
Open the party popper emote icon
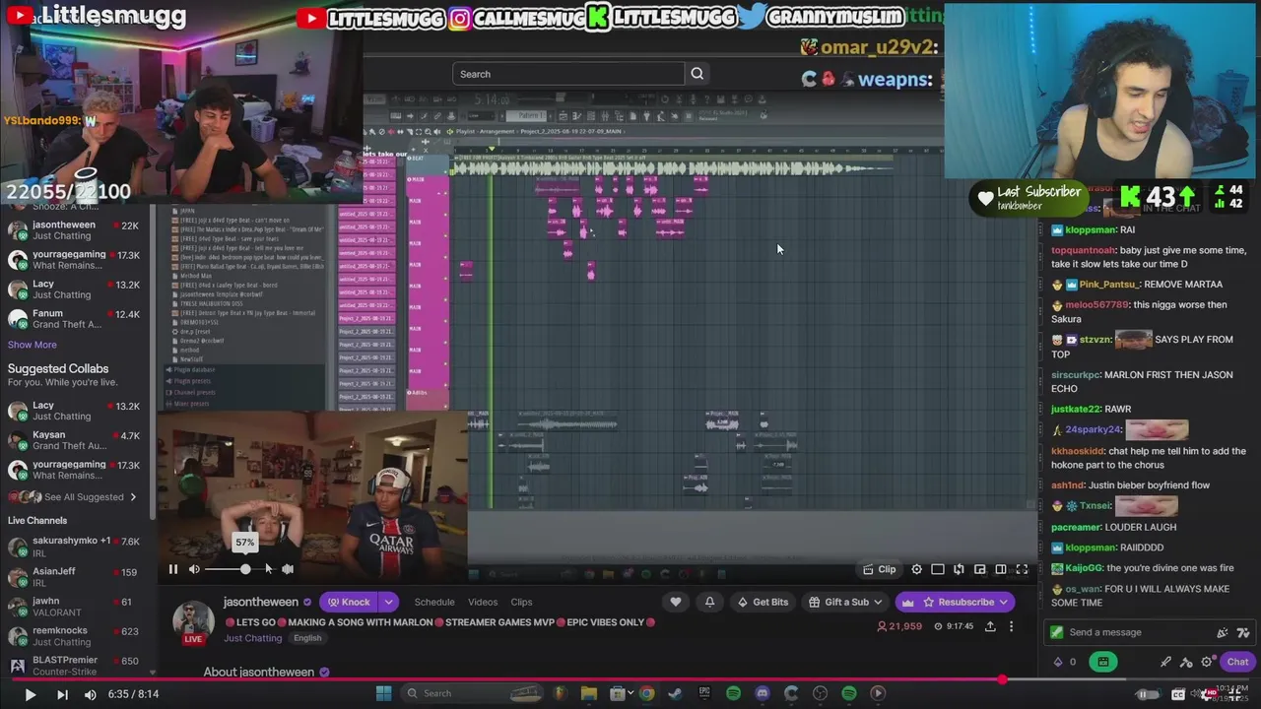[1223, 633]
